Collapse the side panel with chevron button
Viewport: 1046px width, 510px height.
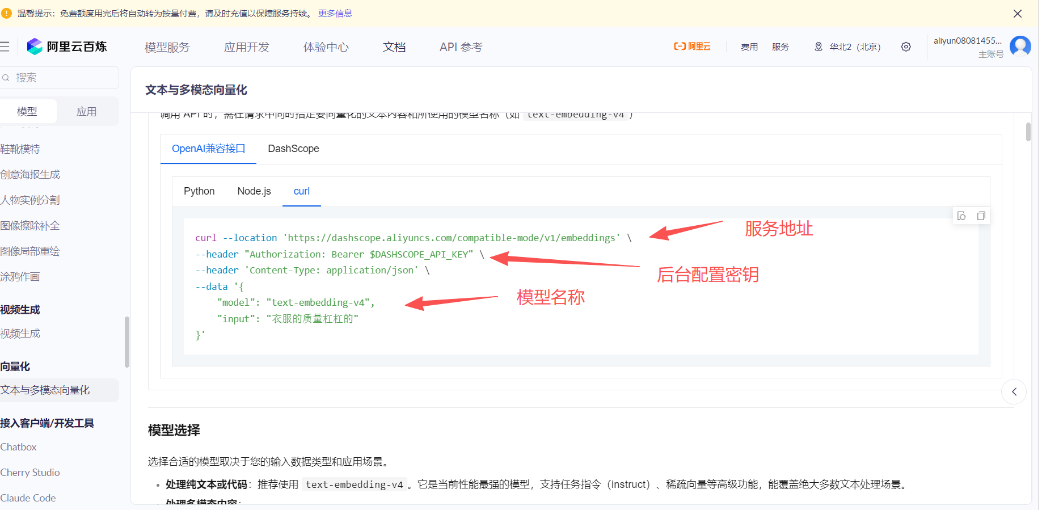(1014, 391)
